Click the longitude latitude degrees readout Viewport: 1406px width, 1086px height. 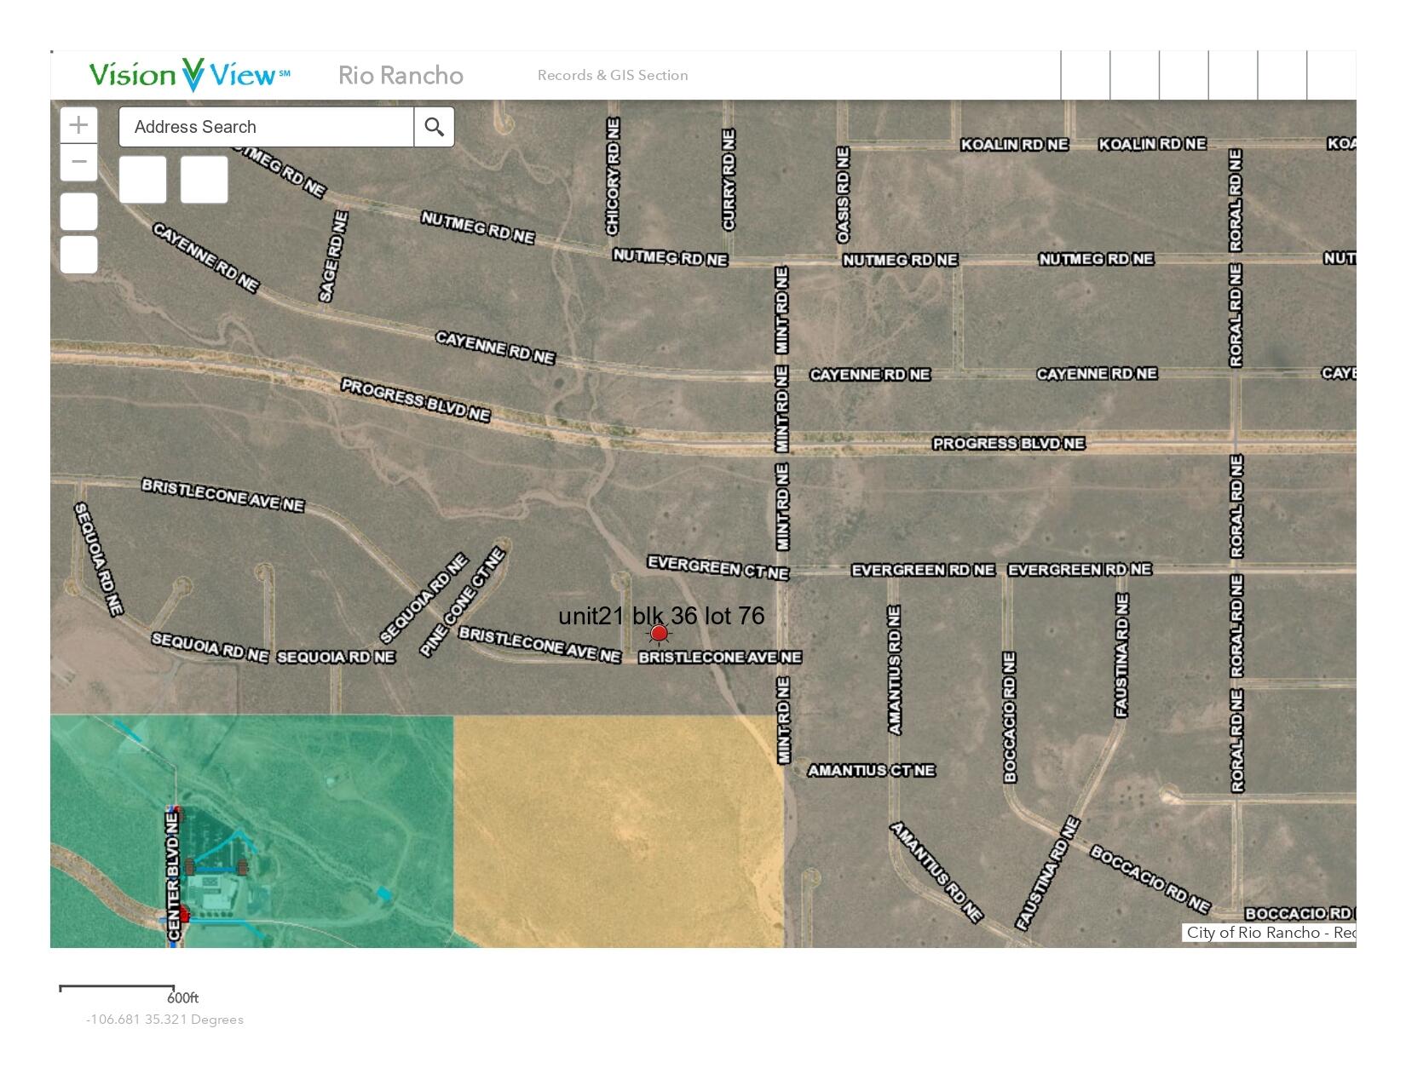point(164,1020)
